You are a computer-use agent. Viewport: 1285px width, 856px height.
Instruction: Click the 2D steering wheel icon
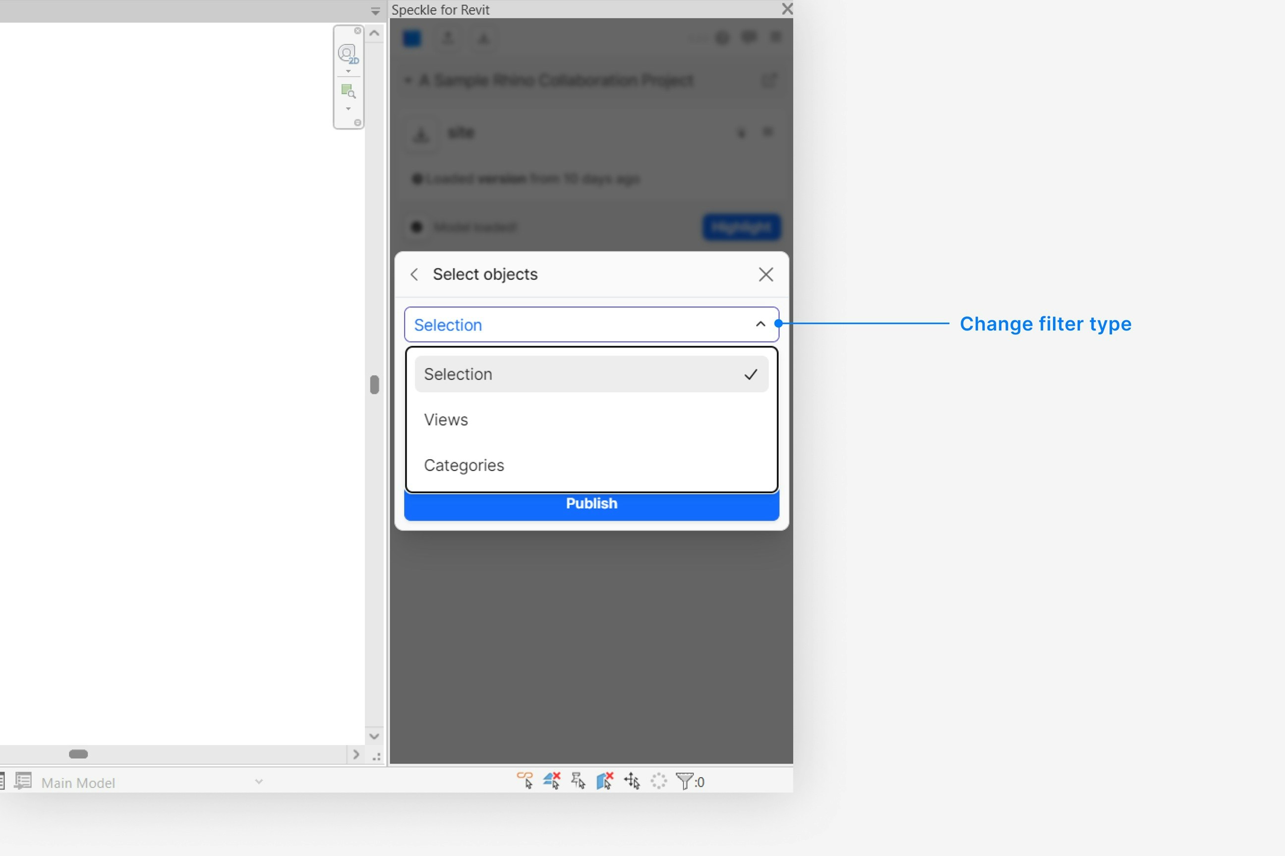(x=348, y=53)
